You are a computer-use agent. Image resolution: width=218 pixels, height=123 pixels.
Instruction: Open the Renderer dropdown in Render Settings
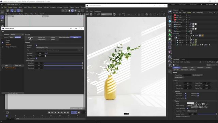17,35
